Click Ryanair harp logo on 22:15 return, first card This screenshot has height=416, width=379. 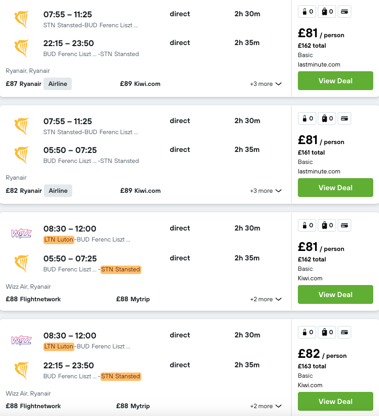point(21,48)
